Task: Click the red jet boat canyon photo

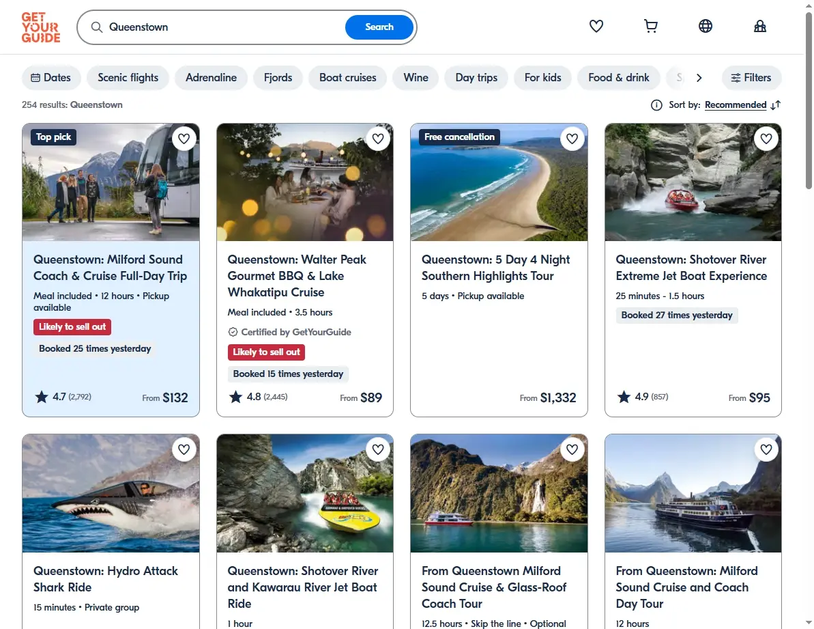Action: coord(693,182)
